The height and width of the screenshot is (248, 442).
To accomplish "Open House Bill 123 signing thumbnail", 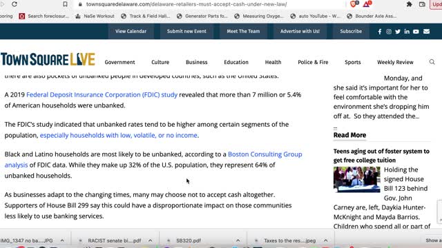I will [356, 179].
